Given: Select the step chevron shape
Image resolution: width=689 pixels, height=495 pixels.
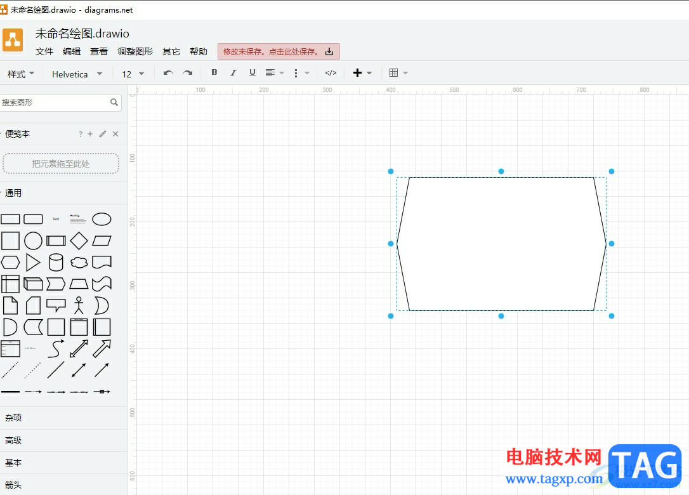Looking at the screenshot, I should (x=56, y=284).
